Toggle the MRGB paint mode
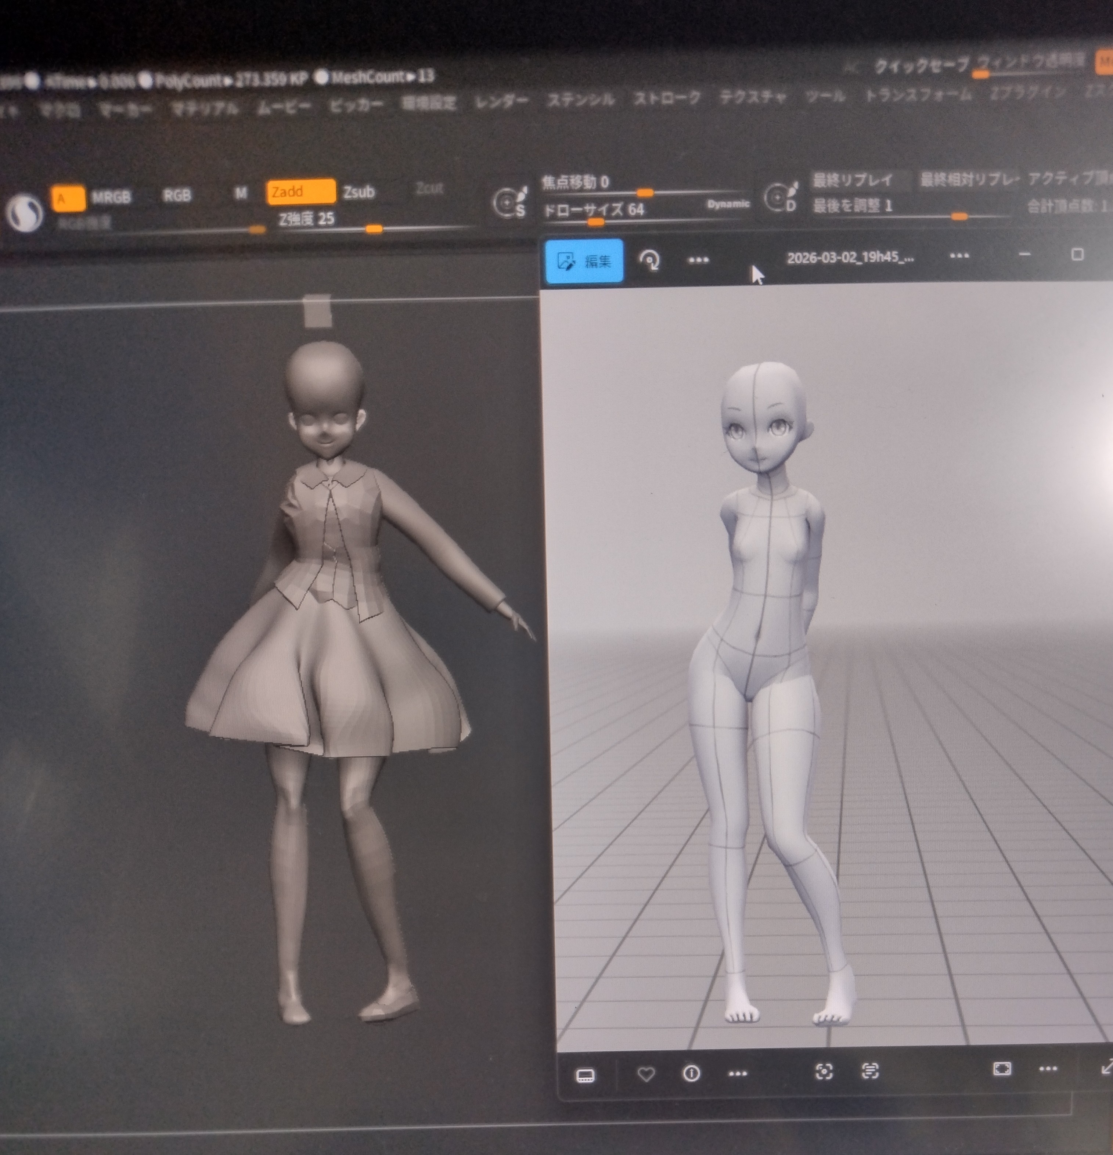This screenshot has width=1113, height=1155. tap(111, 197)
